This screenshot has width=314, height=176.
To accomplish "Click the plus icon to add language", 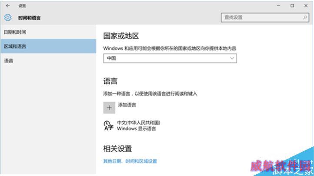I will coord(109,108).
